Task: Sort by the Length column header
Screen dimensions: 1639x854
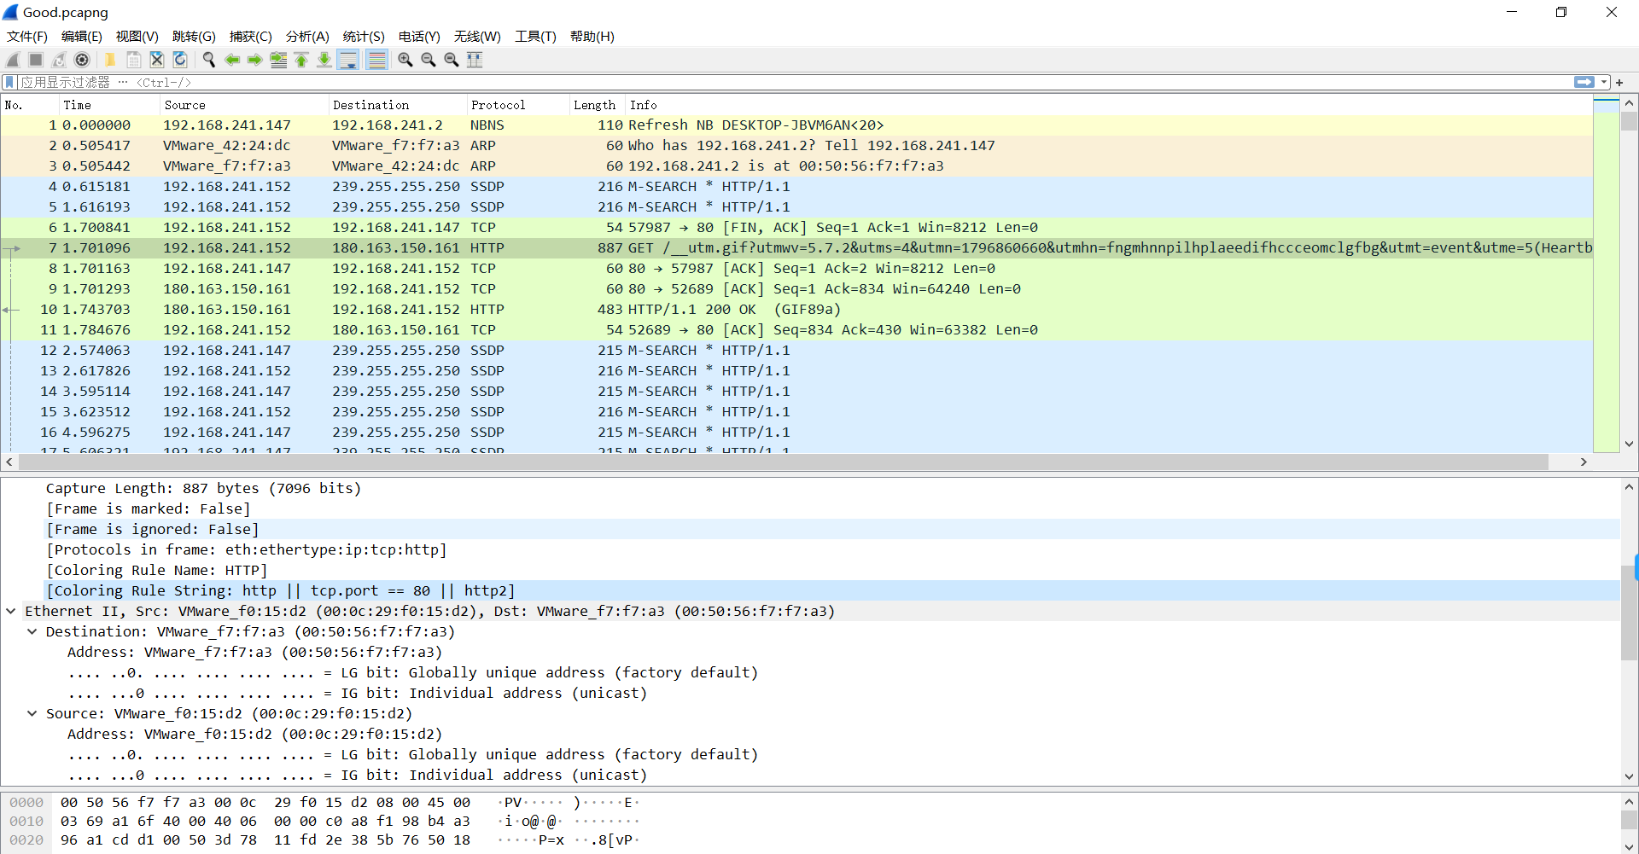Action: (x=598, y=105)
